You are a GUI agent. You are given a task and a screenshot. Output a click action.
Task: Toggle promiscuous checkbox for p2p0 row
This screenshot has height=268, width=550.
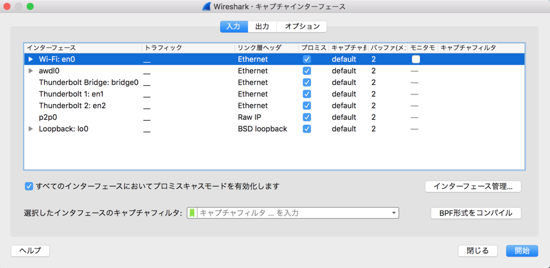pos(307,117)
